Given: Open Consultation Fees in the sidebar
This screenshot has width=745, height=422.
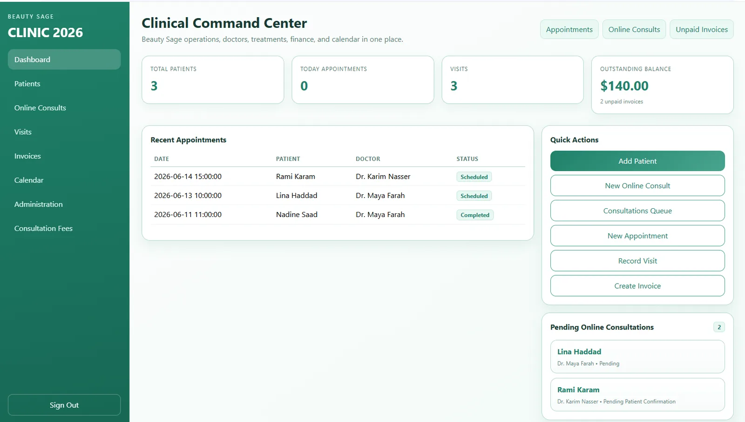Looking at the screenshot, I should tap(64, 229).
